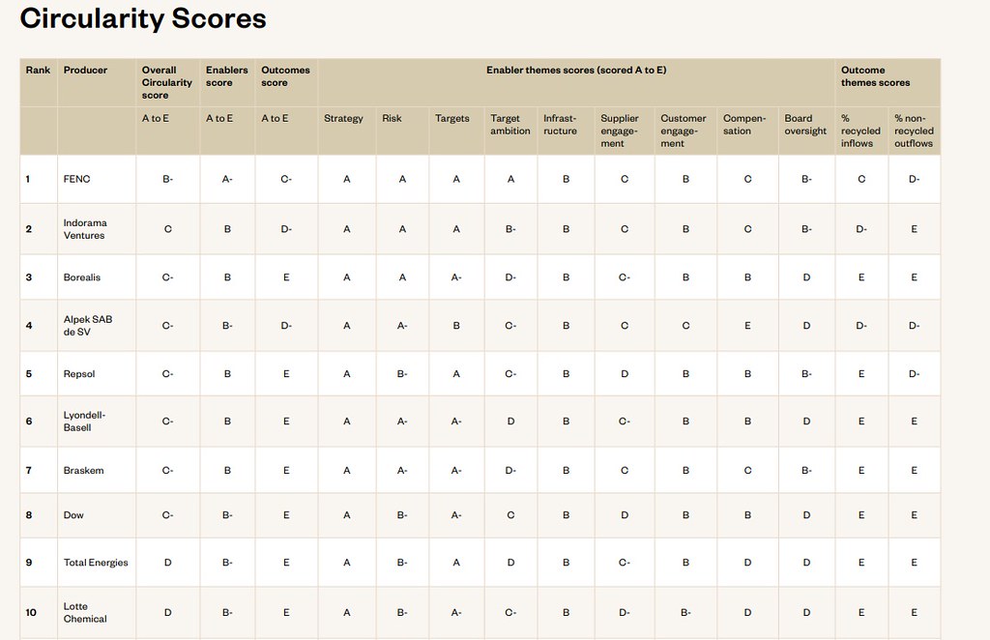
Task: Select the 'Total Energies' producer cell
Action: [x=96, y=563]
